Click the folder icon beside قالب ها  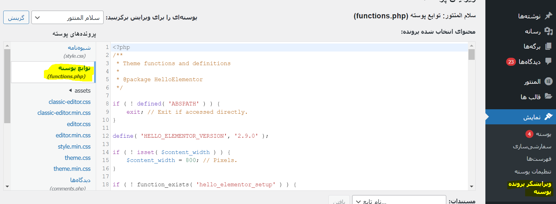click(549, 97)
